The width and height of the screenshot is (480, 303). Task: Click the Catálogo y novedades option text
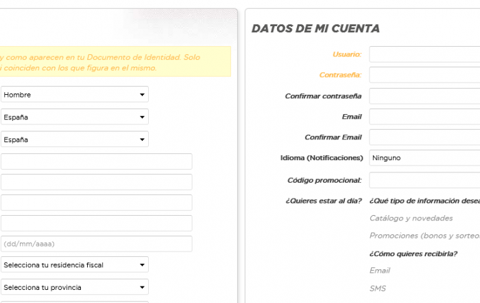pyautogui.click(x=411, y=218)
